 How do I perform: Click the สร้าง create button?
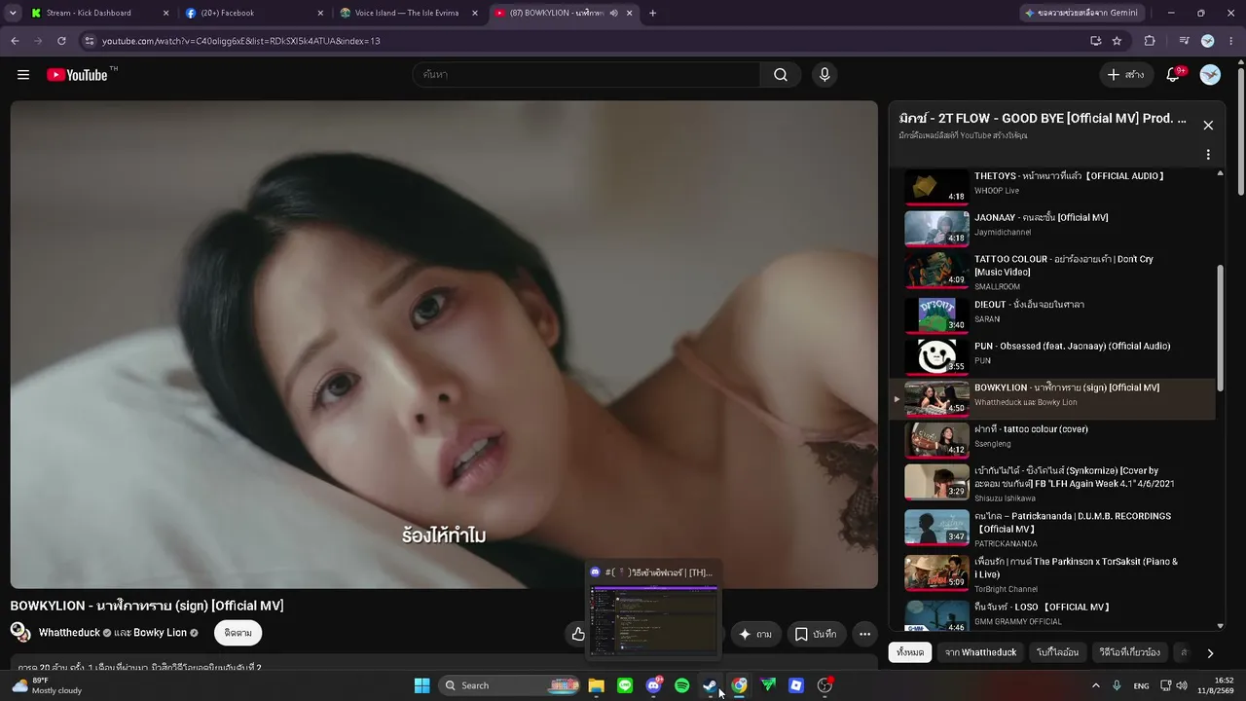(1126, 75)
